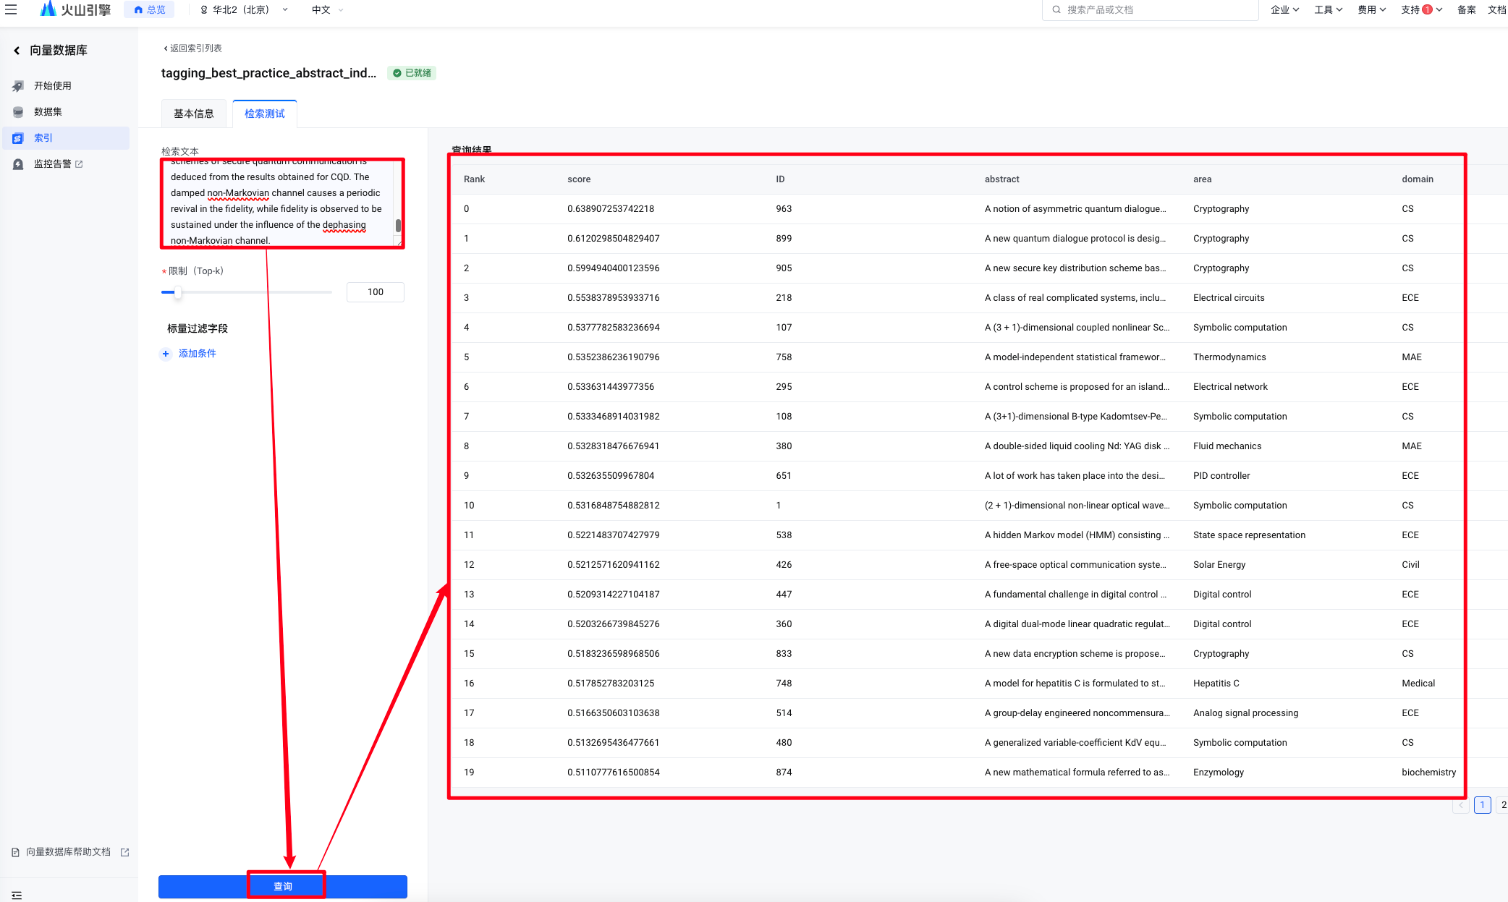This screenshot has height=902, width=1508.
Task: Select 索引 in sidebar
Action: point(67,137)
